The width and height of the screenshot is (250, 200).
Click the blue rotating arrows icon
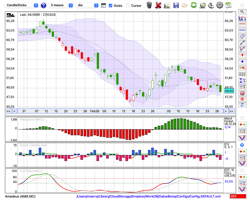242,105
